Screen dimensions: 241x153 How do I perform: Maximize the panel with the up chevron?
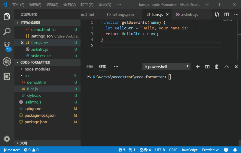[226, 67]
